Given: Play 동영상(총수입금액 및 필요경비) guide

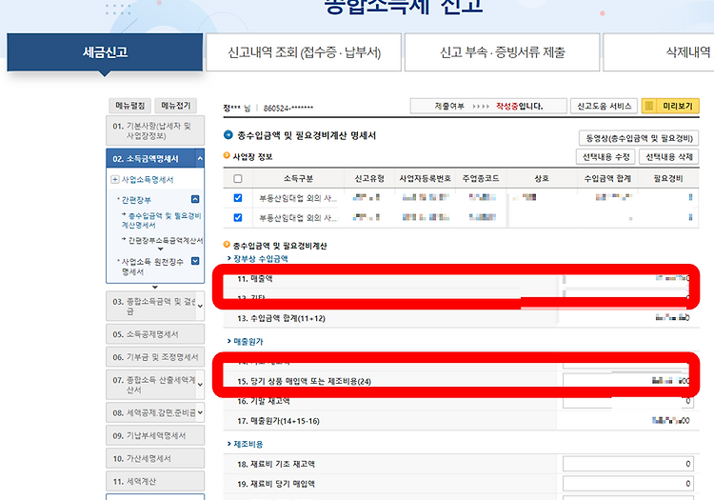Looking at the screenshot, I should point(639,138).
